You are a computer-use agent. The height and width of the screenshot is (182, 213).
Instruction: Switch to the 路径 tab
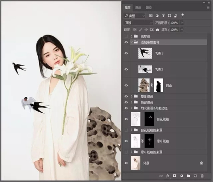[x=149, y=7]
